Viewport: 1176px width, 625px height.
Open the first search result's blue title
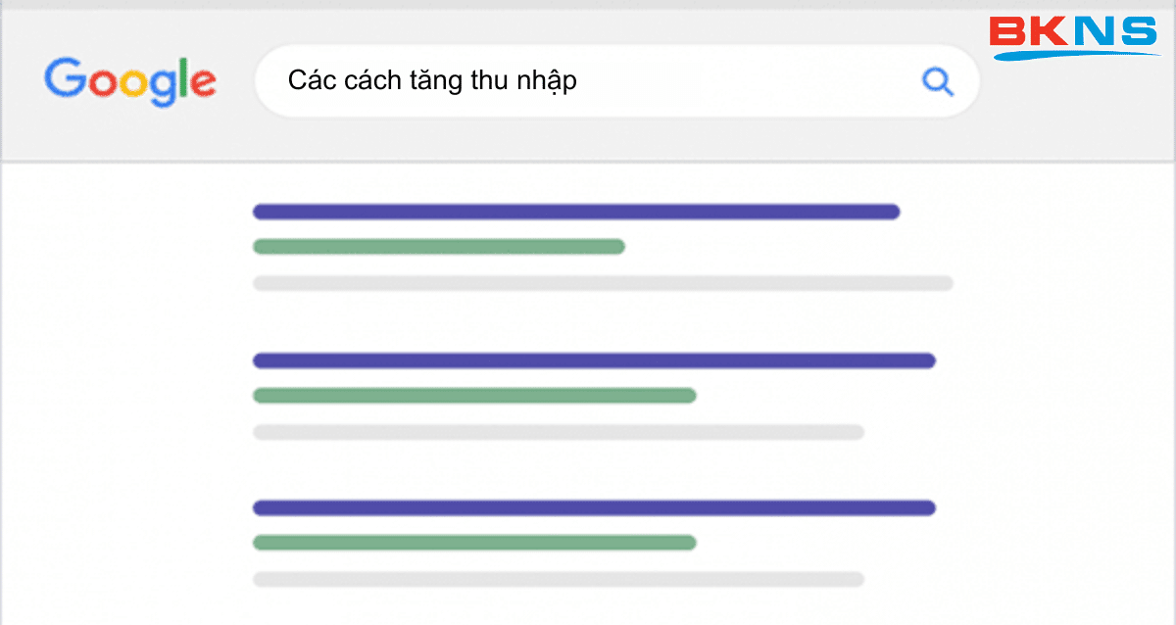point(576,212)
